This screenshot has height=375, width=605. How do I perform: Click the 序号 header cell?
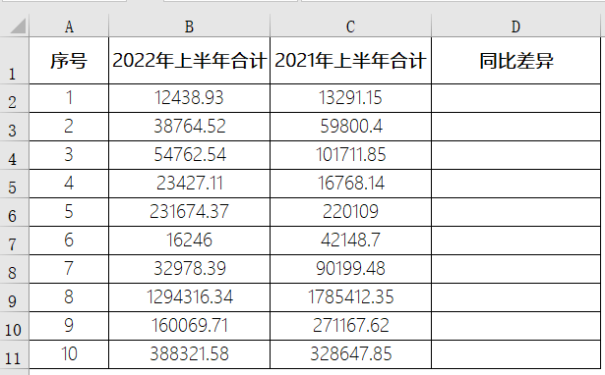tap(69, 61)
